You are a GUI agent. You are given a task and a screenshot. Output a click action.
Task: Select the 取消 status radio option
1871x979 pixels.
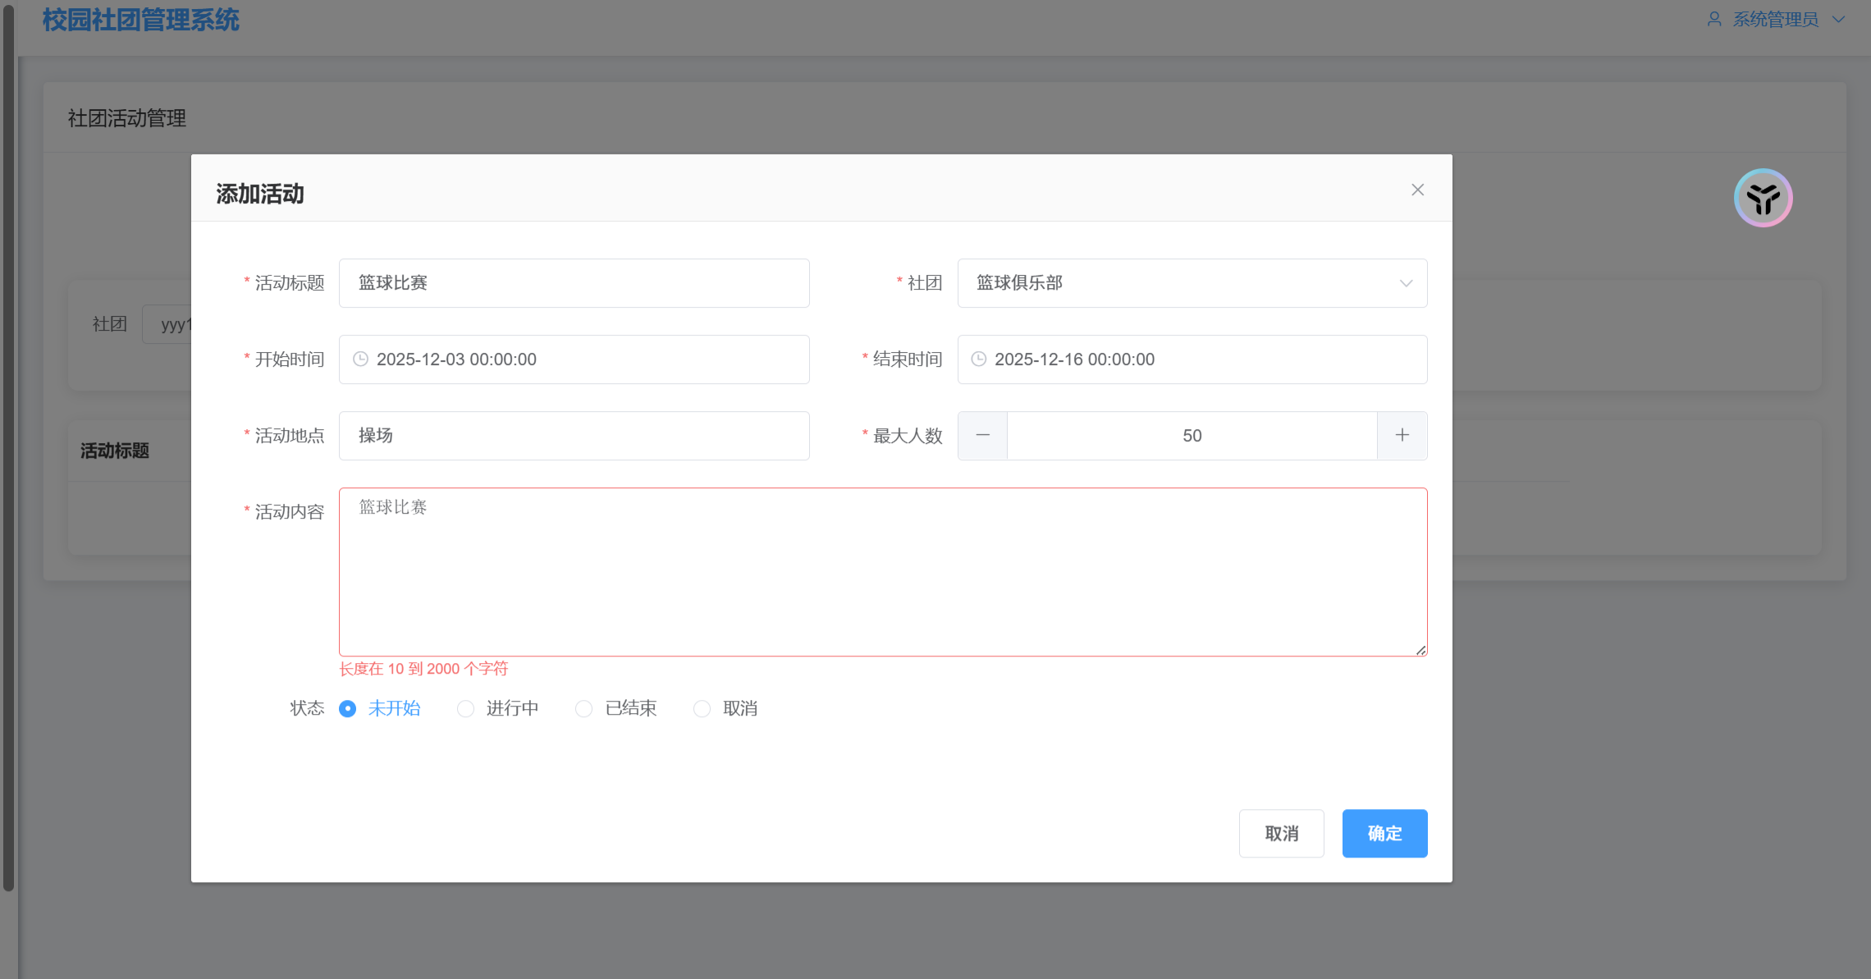click(x=702, y=708)
